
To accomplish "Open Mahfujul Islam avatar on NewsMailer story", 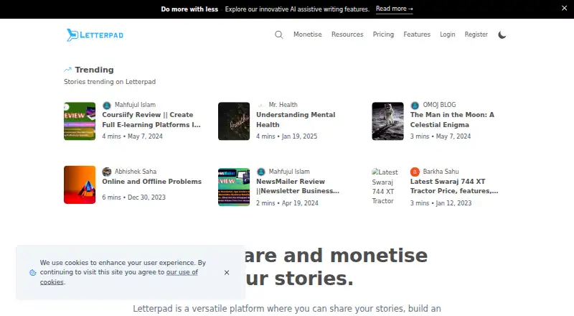I will point(260,172).
